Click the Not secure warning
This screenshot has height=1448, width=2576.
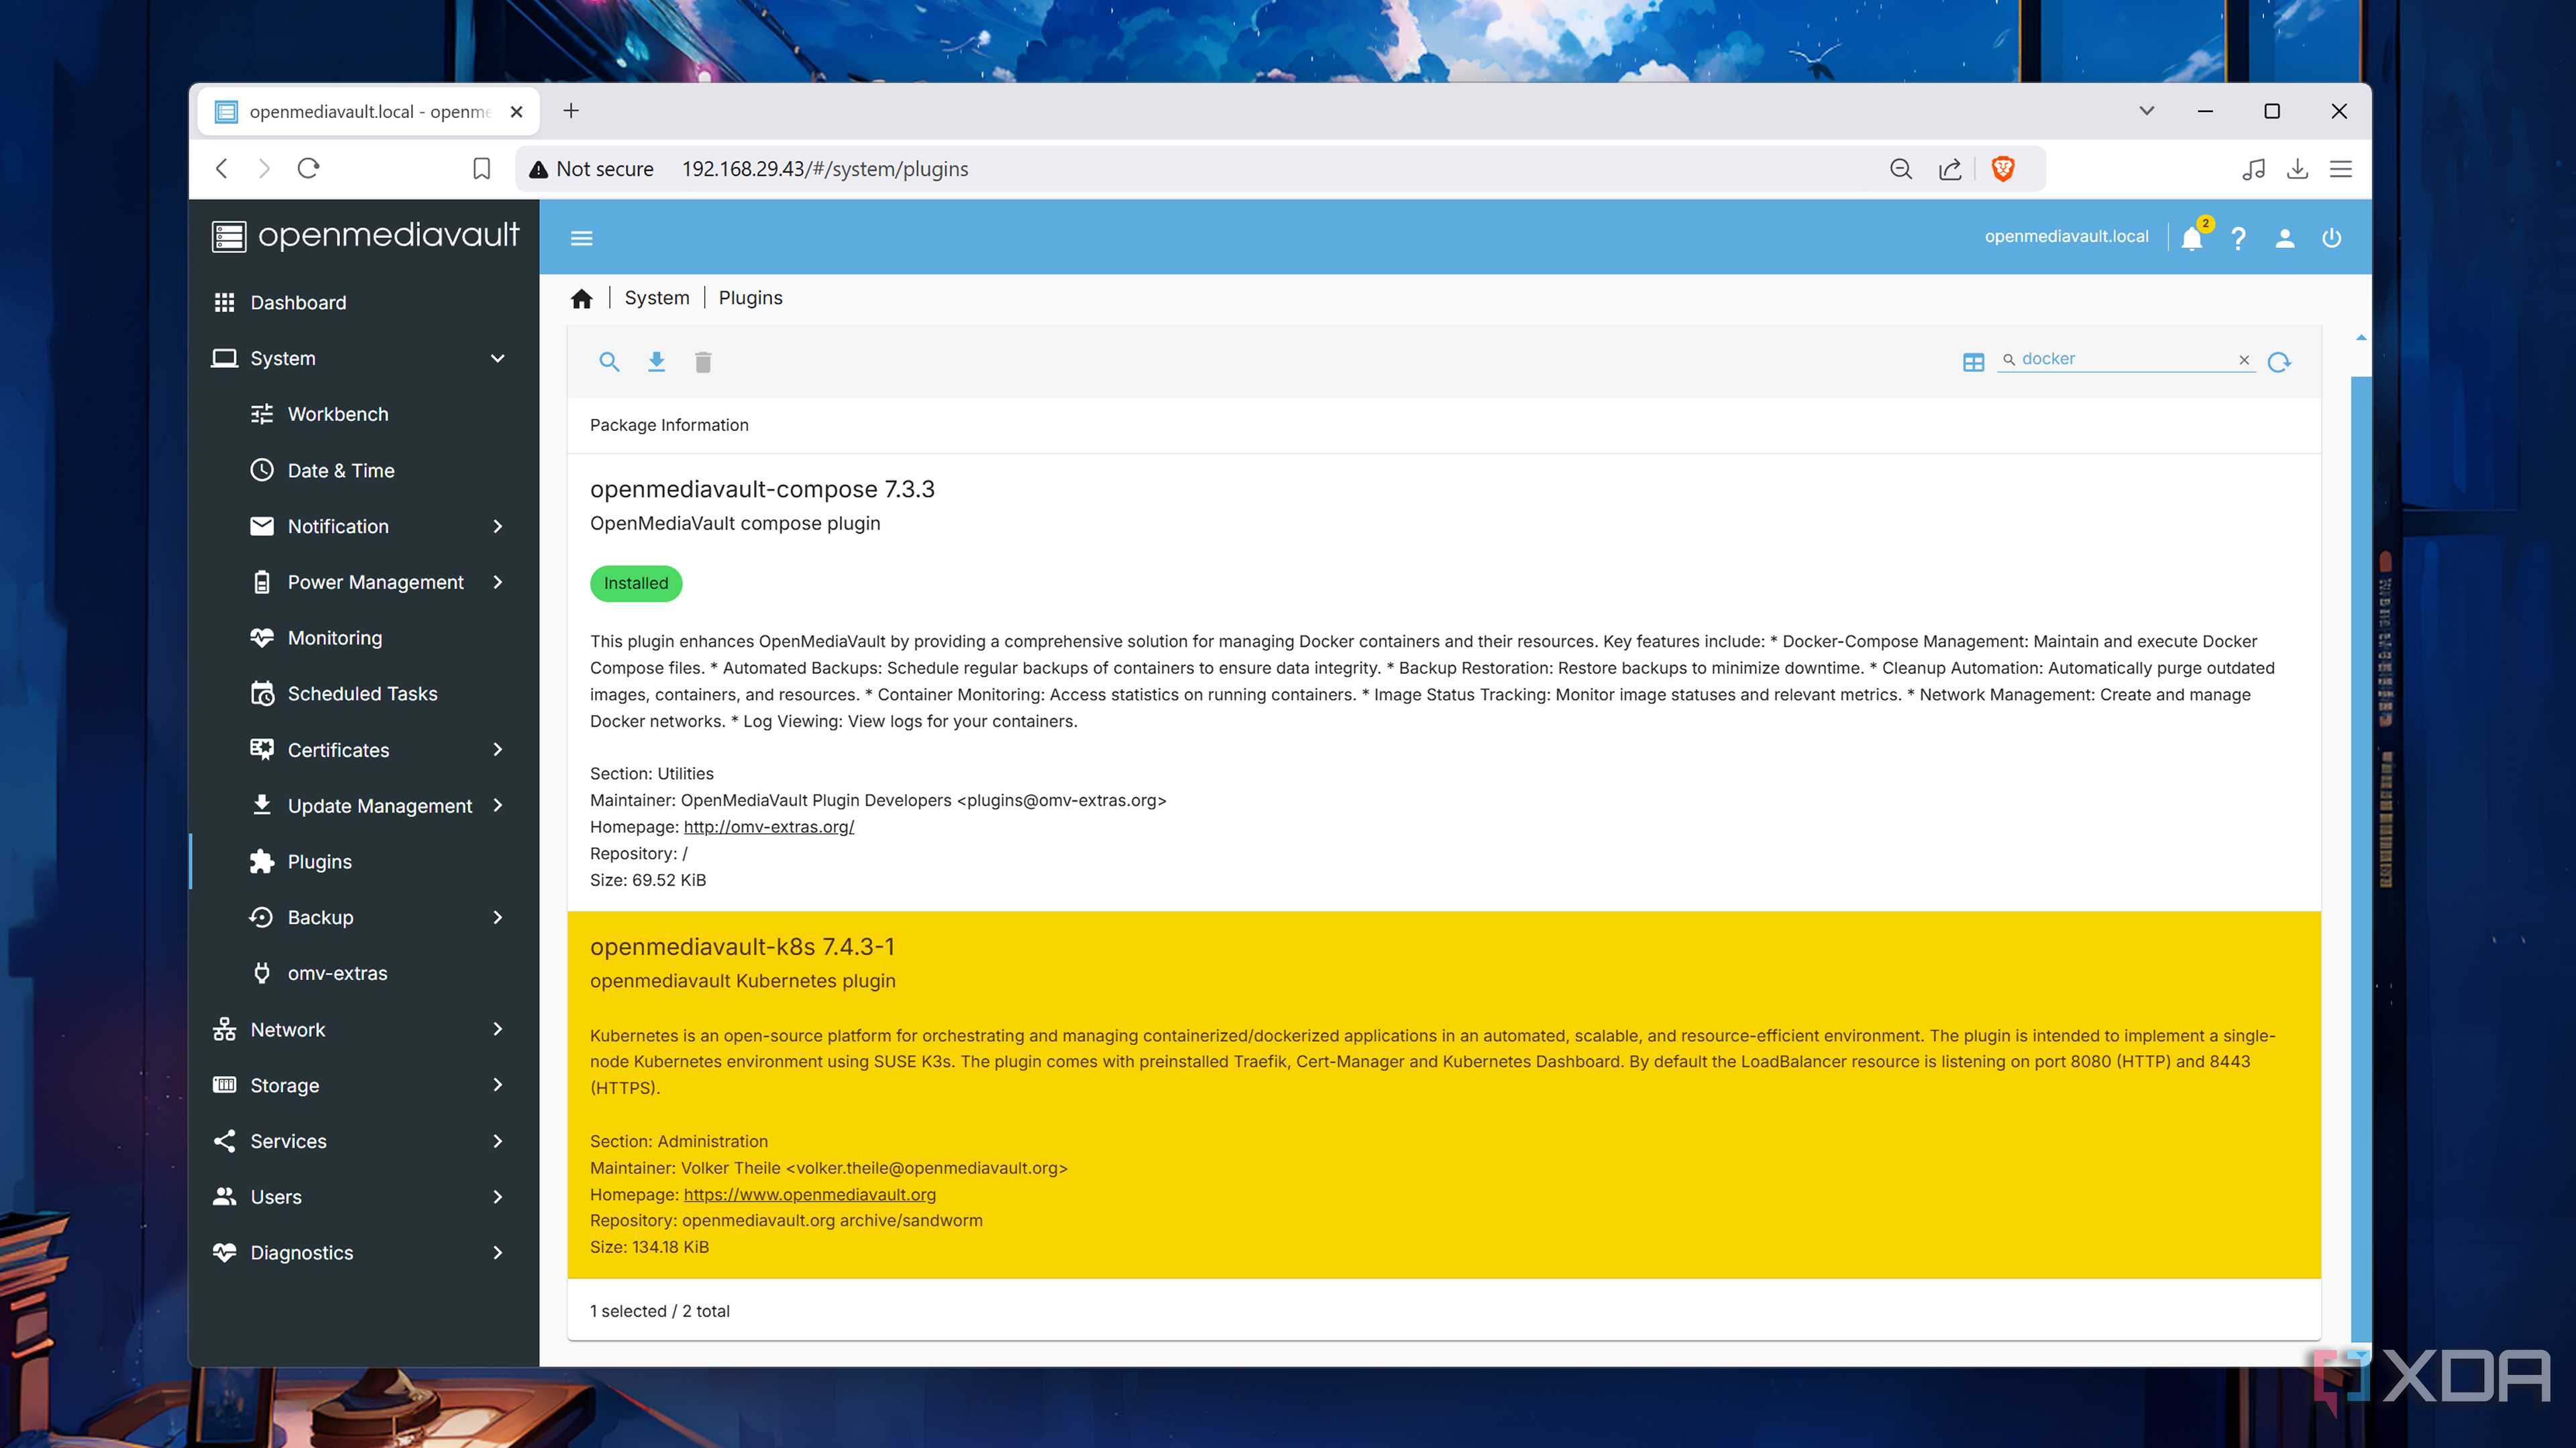click(591, 169)
